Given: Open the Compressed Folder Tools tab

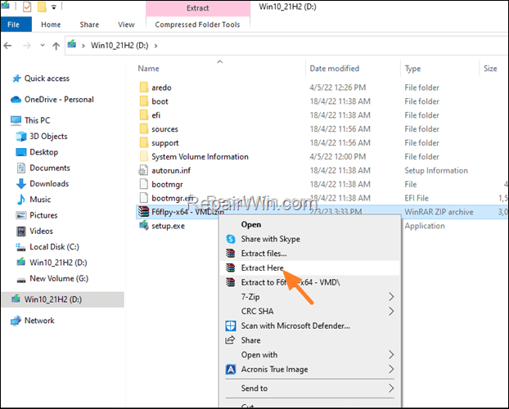Looking at the screenshot, I should click(x=197, y=25).
